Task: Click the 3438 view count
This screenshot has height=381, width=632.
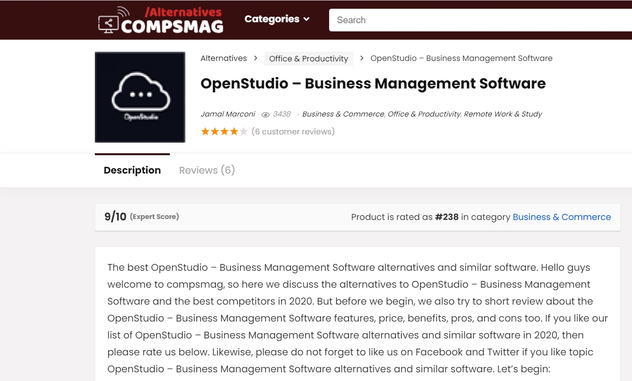Action: 282,114
